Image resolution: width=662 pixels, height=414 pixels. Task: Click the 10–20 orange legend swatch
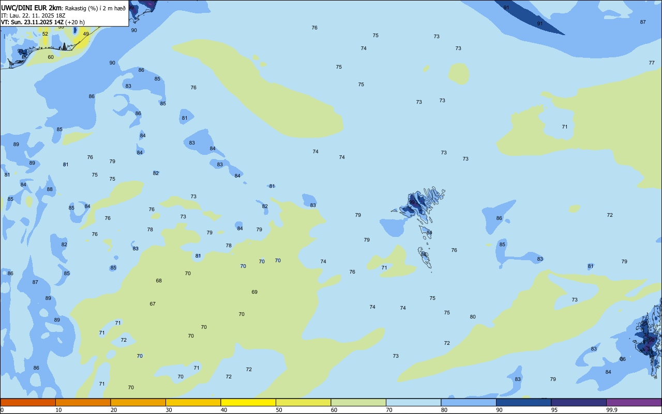pyautogui.click(x=83, y=402)
